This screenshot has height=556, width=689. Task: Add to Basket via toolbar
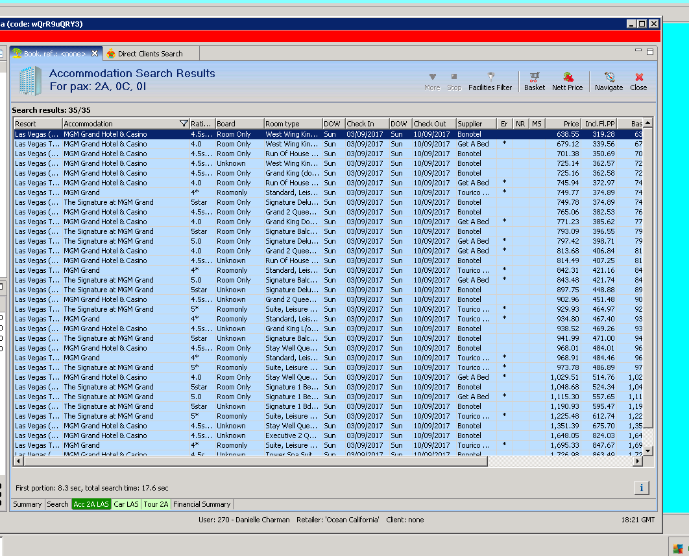coord(535,82)
